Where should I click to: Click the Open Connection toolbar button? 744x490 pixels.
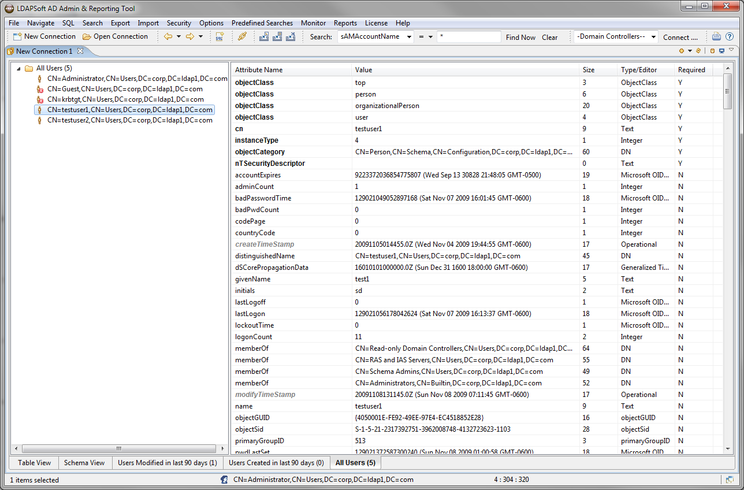[115, 36]
